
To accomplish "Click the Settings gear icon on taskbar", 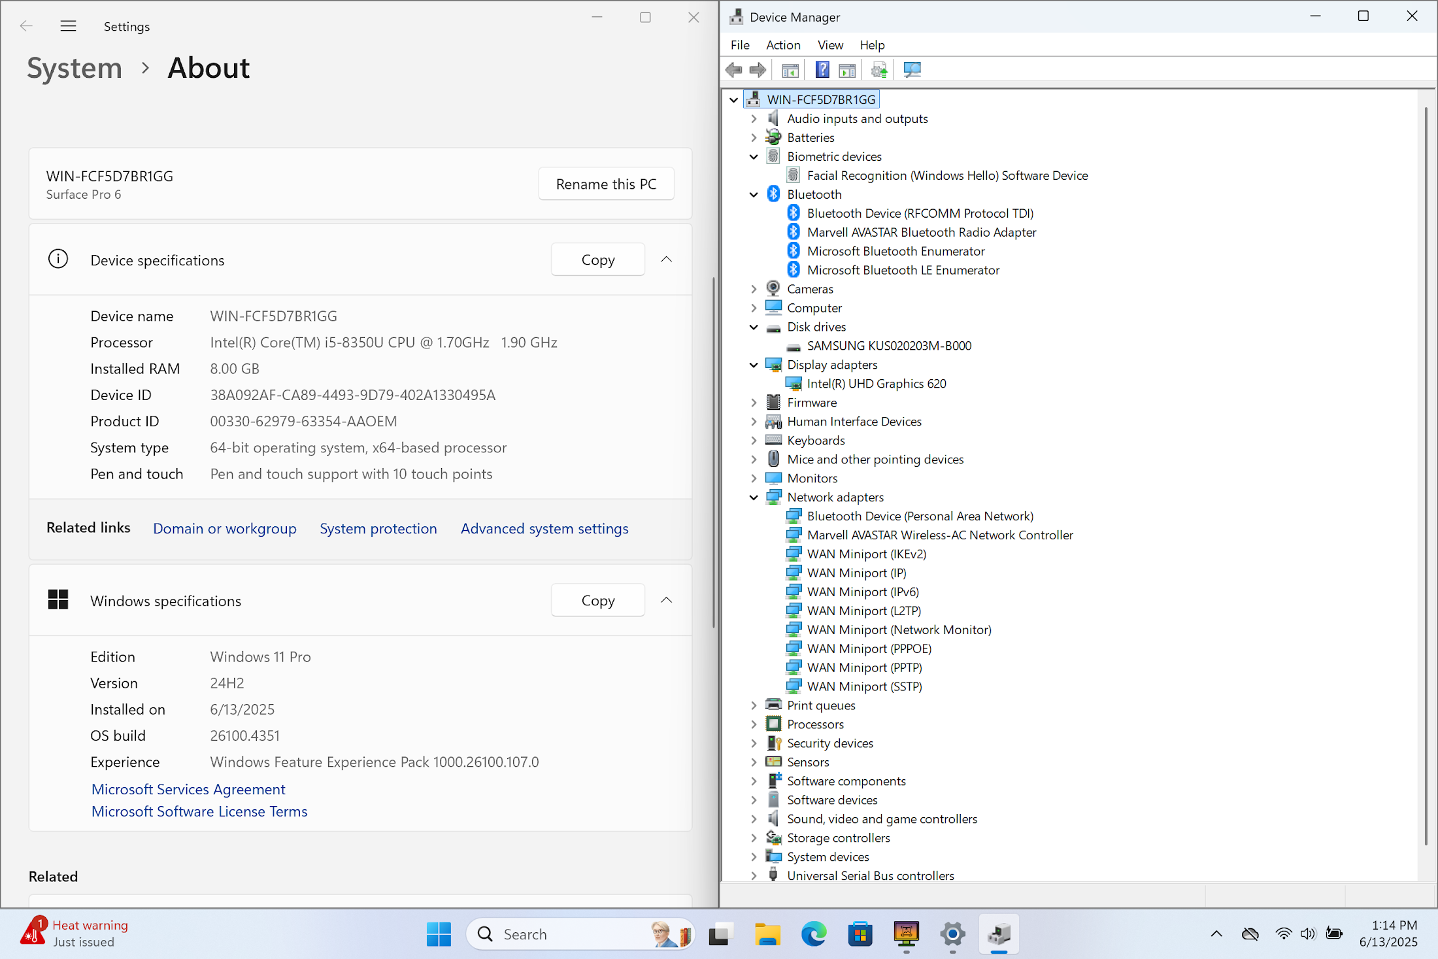I will pyautogui.click(x=952, y=934).
